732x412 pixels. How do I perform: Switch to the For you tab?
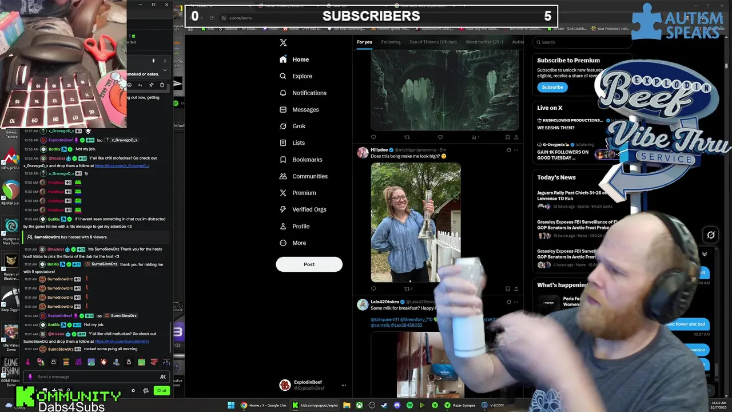tap(364, 42)
